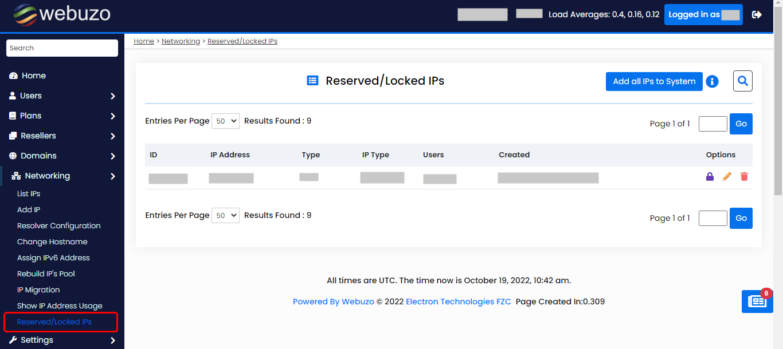783x349 pixels.
Task: Click the blue info icon
Action: click(x=712, y=81)
